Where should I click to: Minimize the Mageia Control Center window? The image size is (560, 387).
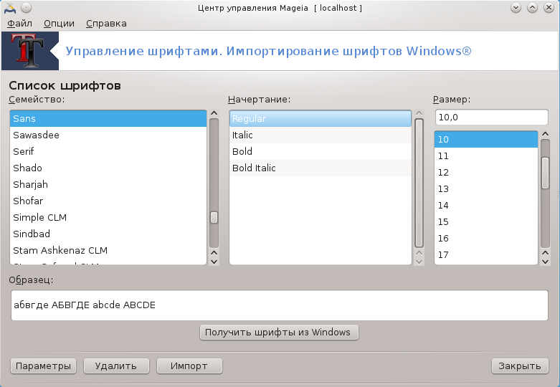click(516, 7)
